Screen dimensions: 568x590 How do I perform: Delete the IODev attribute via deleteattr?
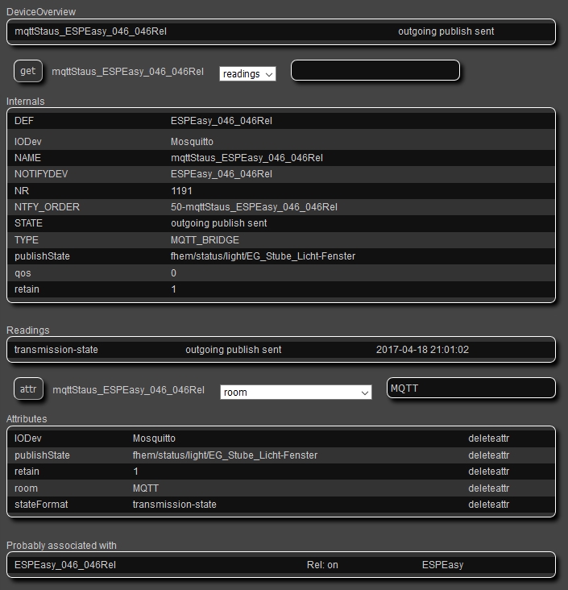pos(488,438)
